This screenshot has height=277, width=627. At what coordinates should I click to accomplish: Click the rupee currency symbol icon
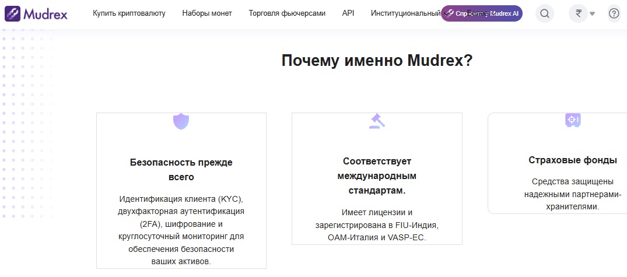coord(579,13)
